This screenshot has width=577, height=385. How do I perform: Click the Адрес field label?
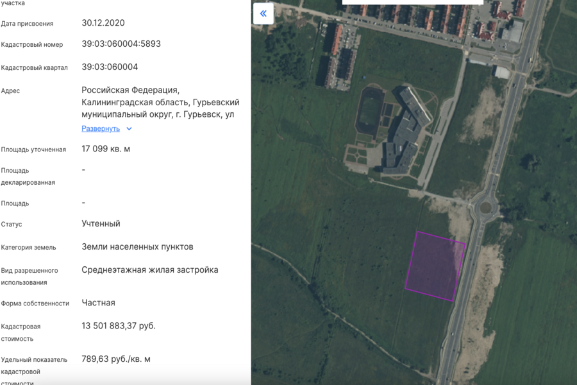(12, 90)
